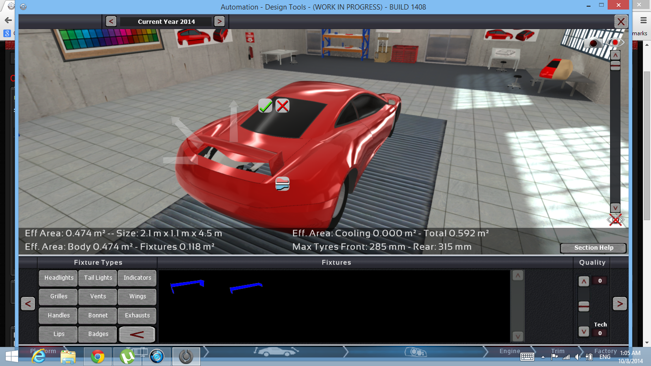Image resolution: width=651 pixels, height=366 pixels.
Task: Go to next section right arrow
Action: (x=620, y=304)
